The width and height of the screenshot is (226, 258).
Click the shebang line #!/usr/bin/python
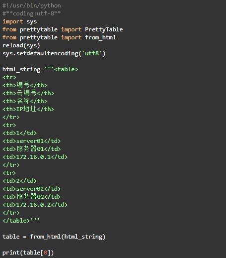tap(32, 5)
